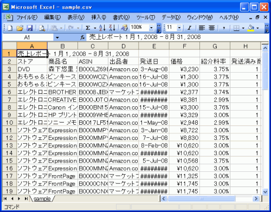Expand the standard toolbar options chevron
Image resolution: width=271 pixels, height=212 pixels.
point(159,28)
